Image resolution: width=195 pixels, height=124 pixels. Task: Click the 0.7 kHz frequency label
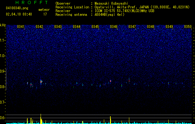pos(2,102)
